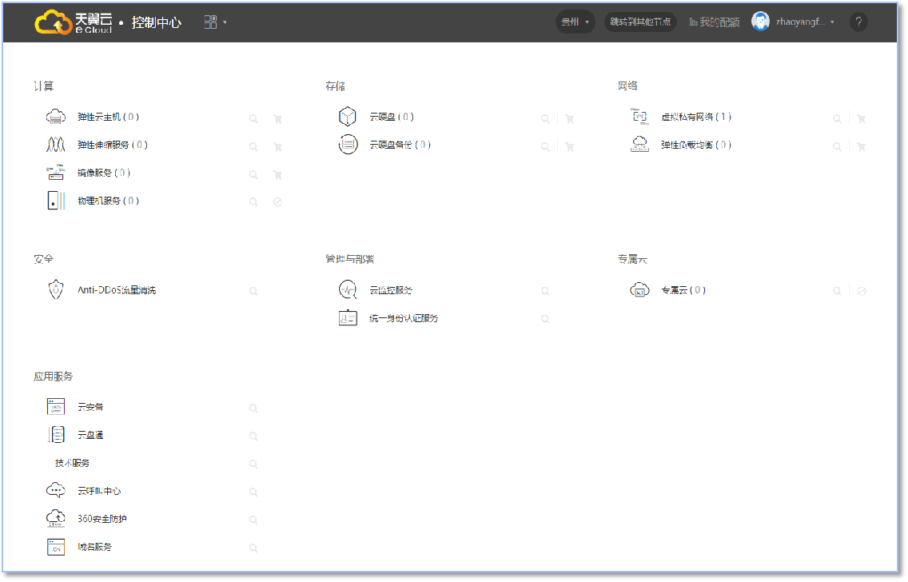Click the search icon next to 云硬盘备份
908x582 pixels.
(545, 146)
